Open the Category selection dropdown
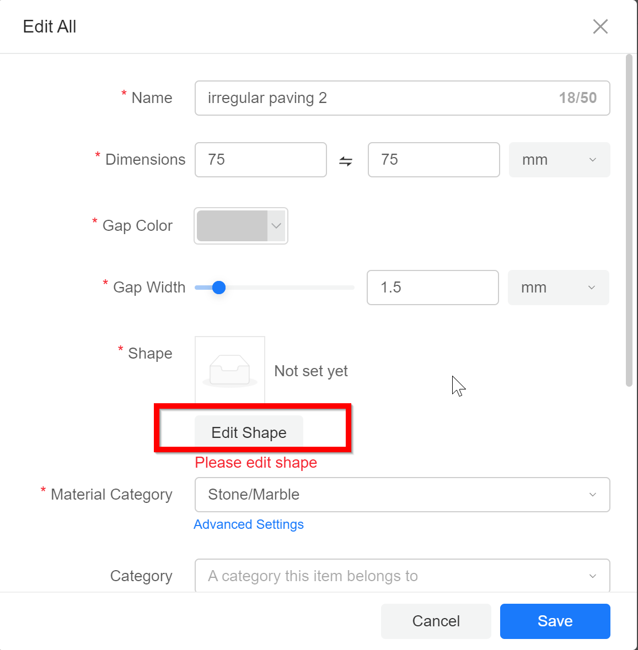The image size is (638, 650). point(402,576)
